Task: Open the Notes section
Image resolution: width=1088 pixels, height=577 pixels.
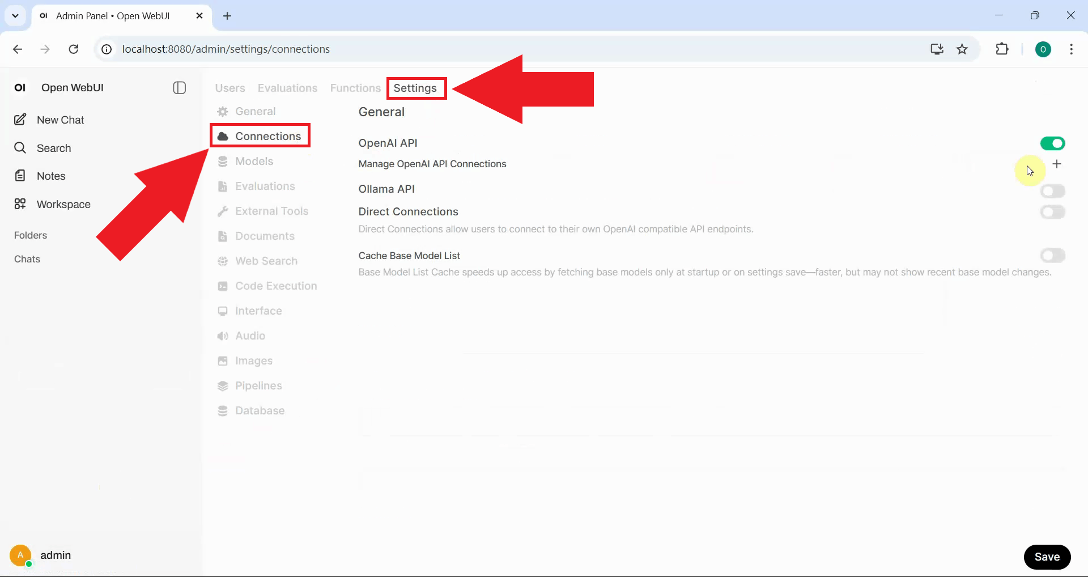Action: 50,176
